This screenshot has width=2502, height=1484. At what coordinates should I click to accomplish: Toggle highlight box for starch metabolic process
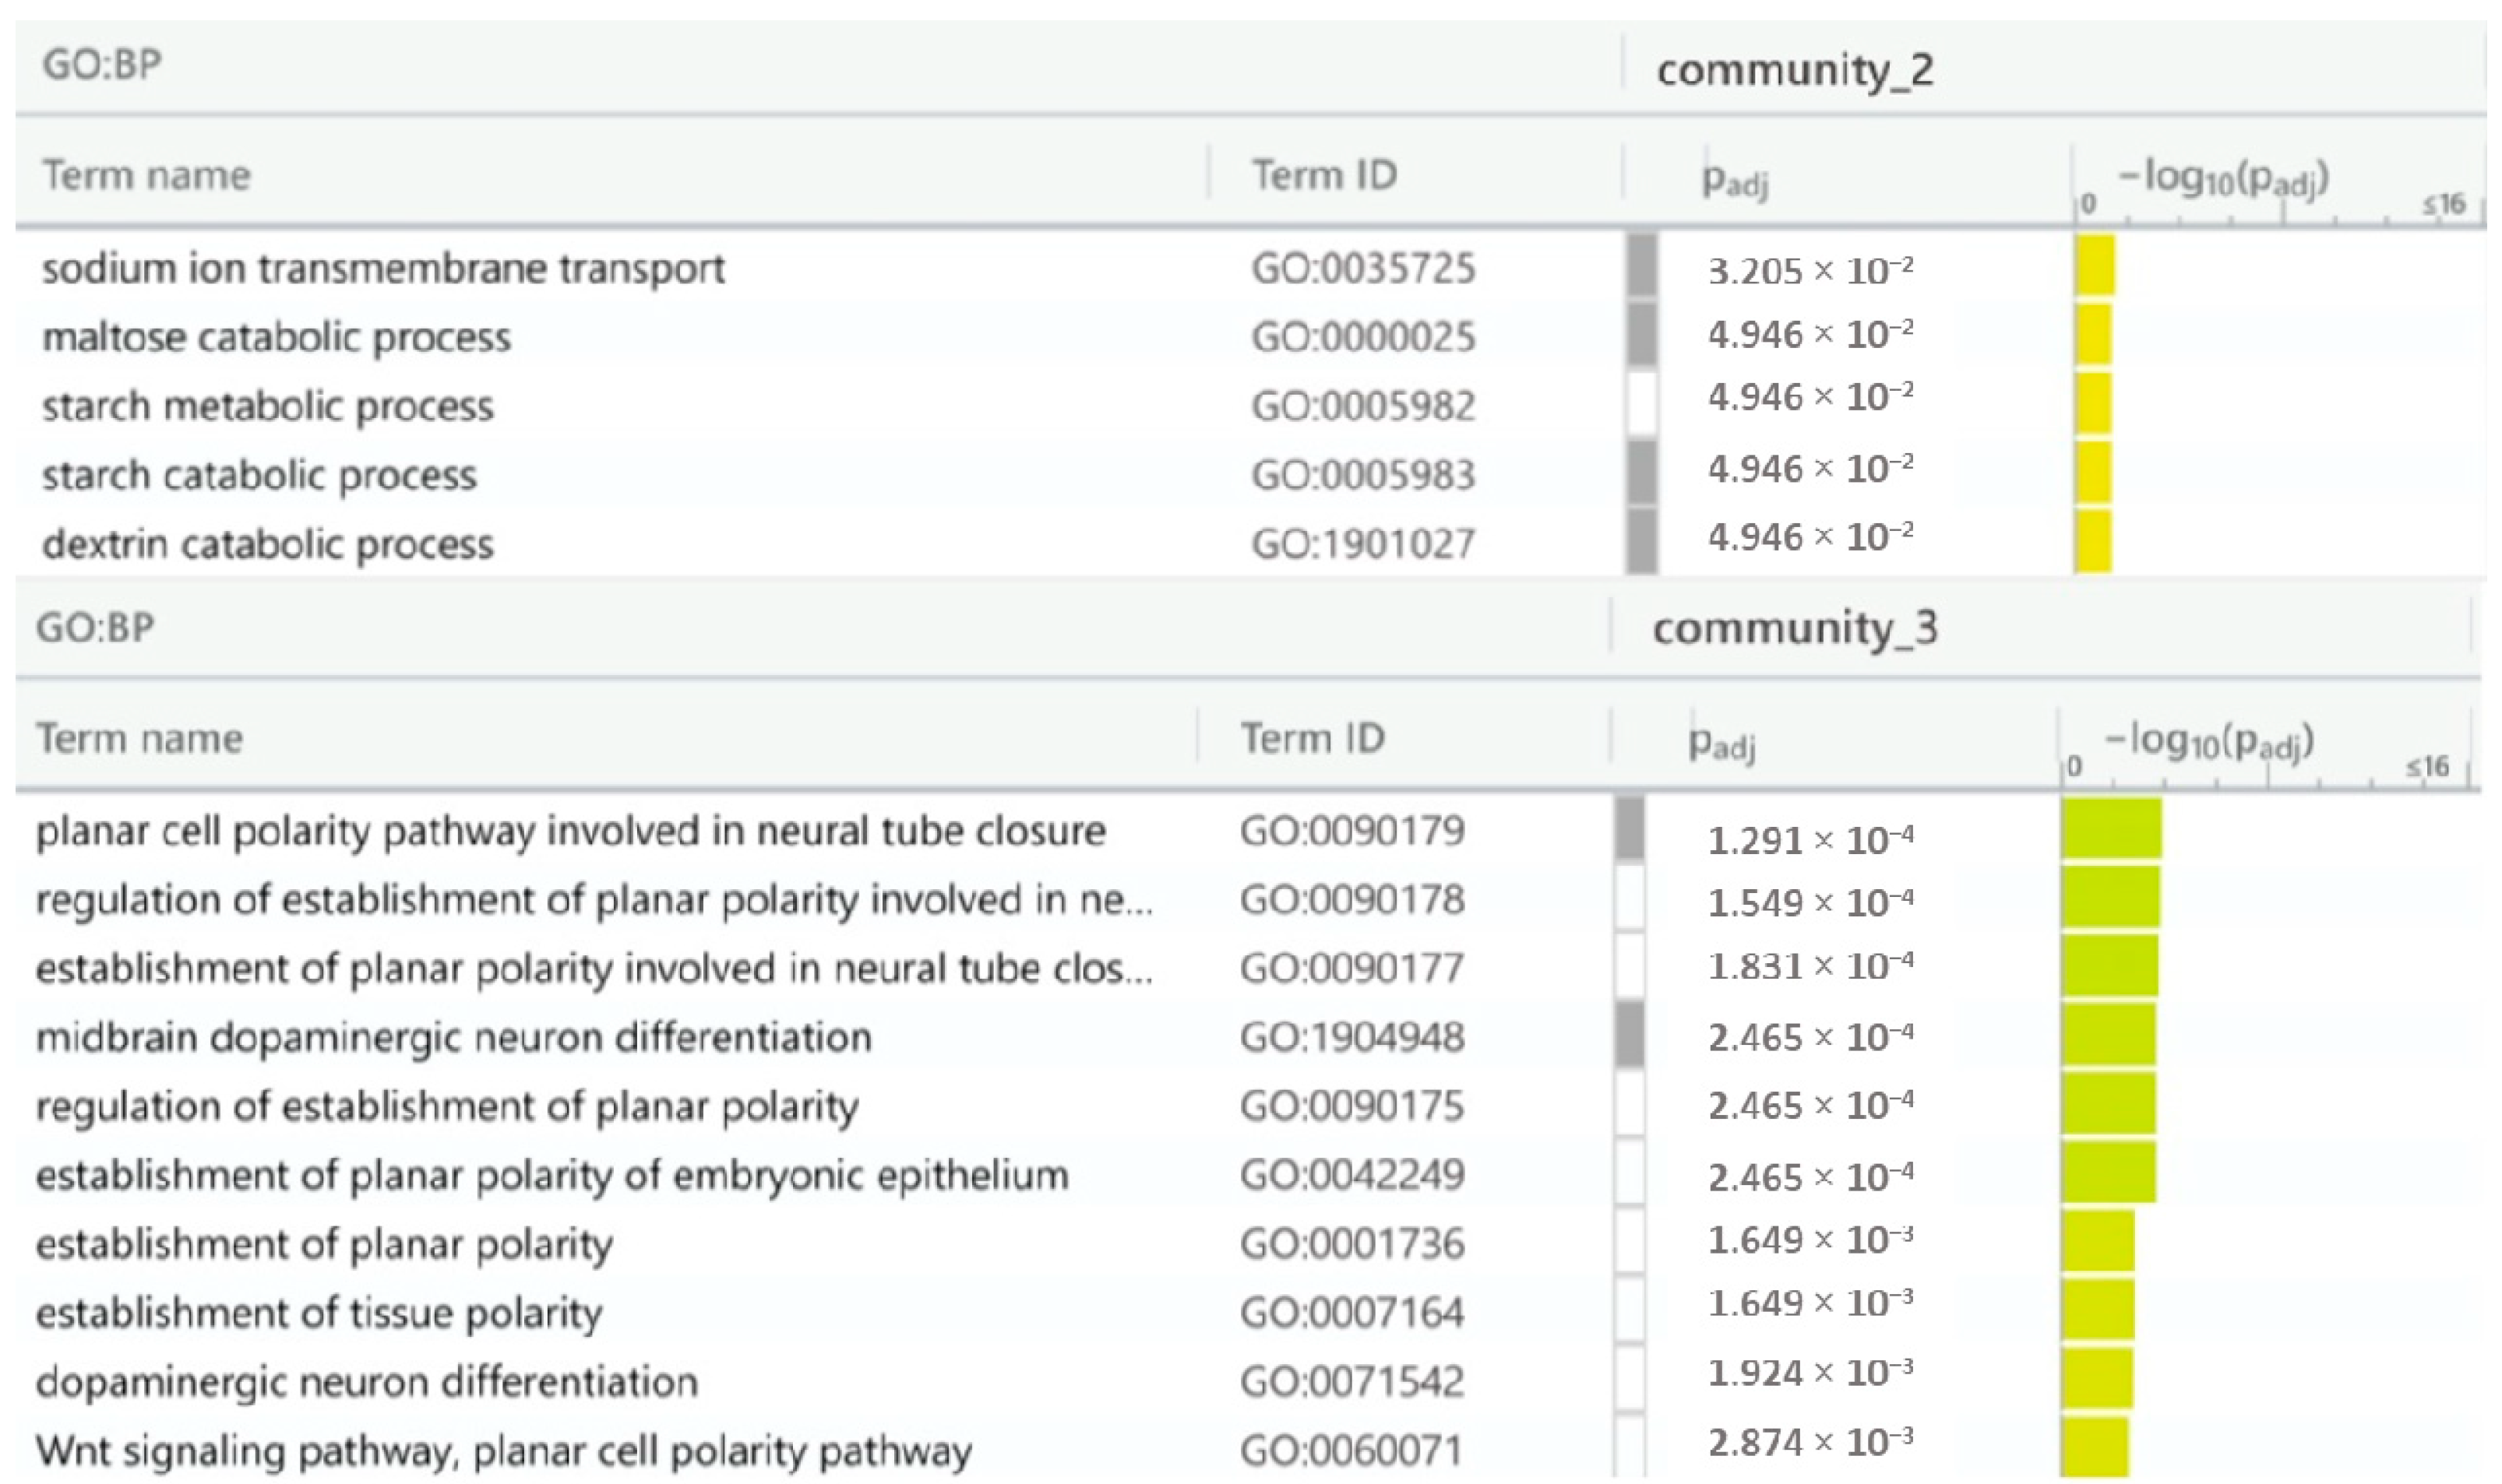point(1640,404)
